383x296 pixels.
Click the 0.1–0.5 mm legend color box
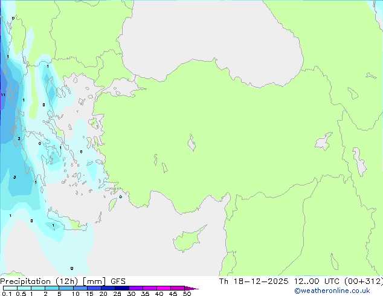(10, 288)
